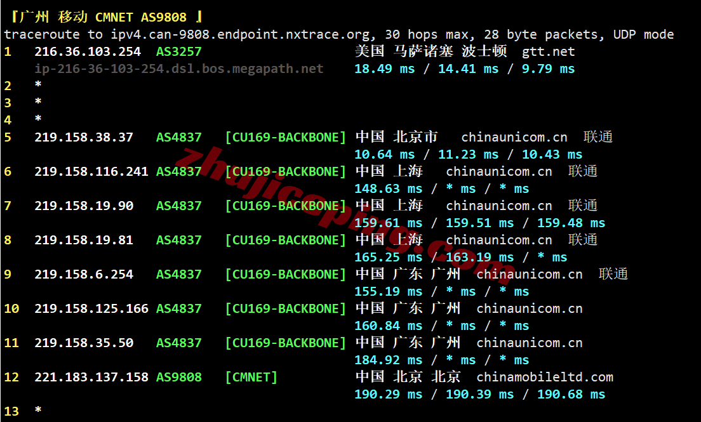Click latency value 14.41 ms

pos(468,69)
